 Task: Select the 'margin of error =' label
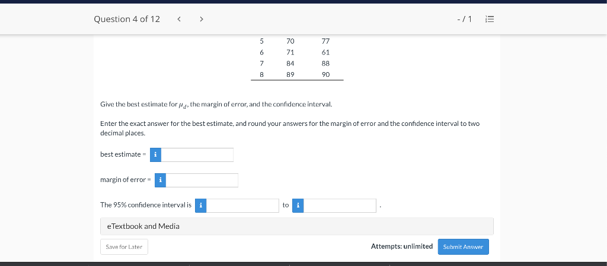pos(125,180)
